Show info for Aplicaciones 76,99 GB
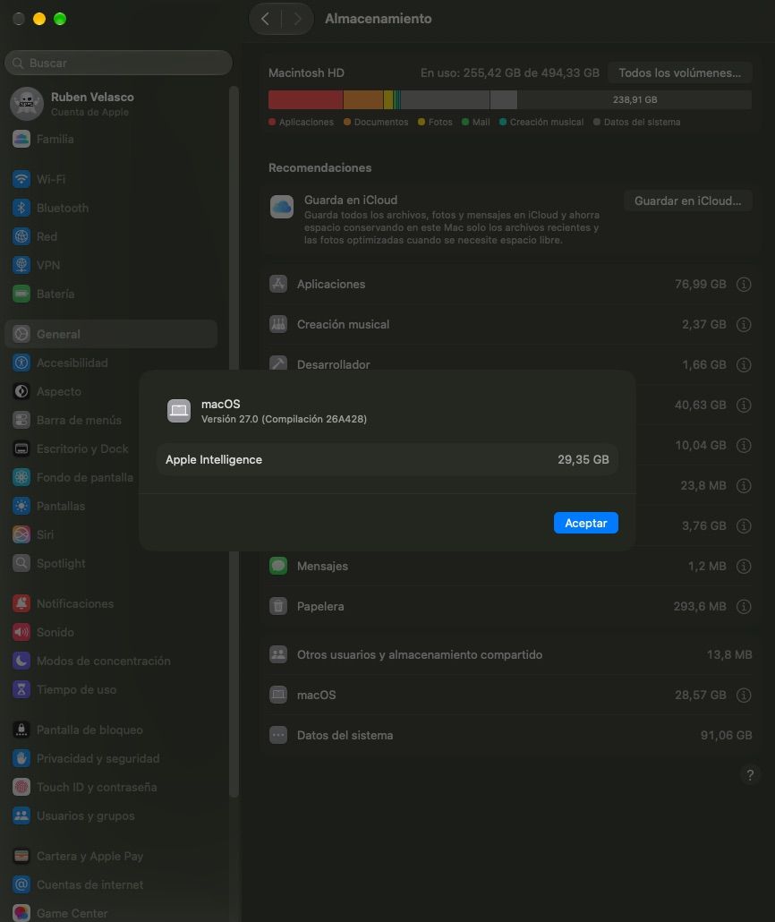Image resolution: width=775 pixels, height=922 pixels. (744, 285)
